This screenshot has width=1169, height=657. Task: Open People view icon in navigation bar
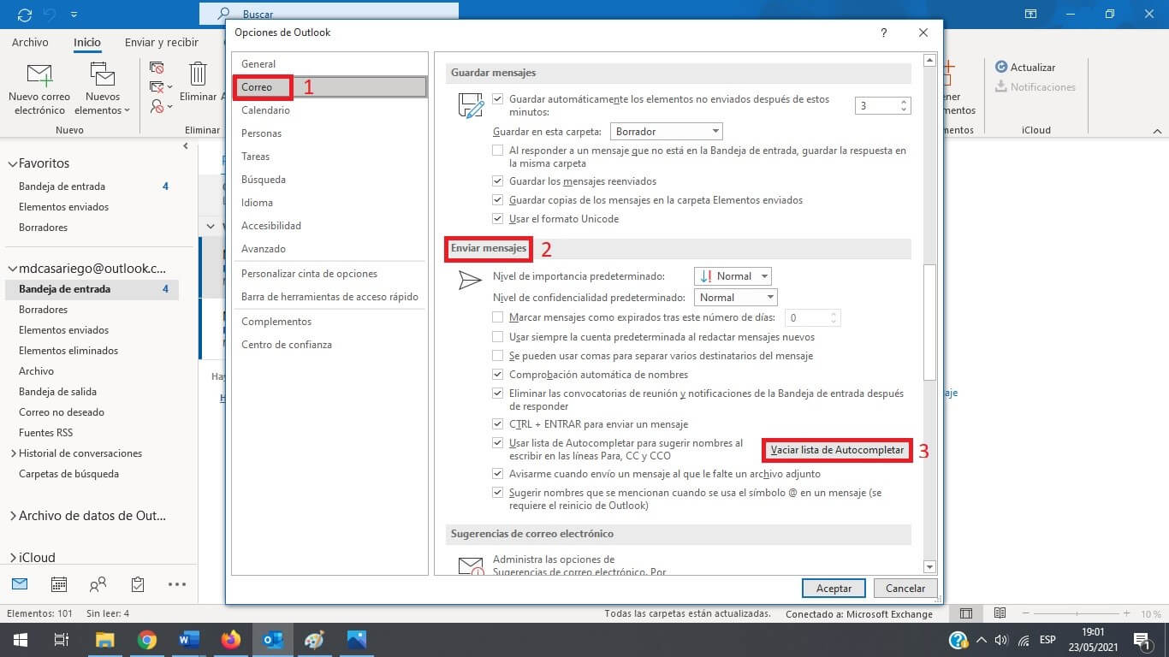click(98, 584)
